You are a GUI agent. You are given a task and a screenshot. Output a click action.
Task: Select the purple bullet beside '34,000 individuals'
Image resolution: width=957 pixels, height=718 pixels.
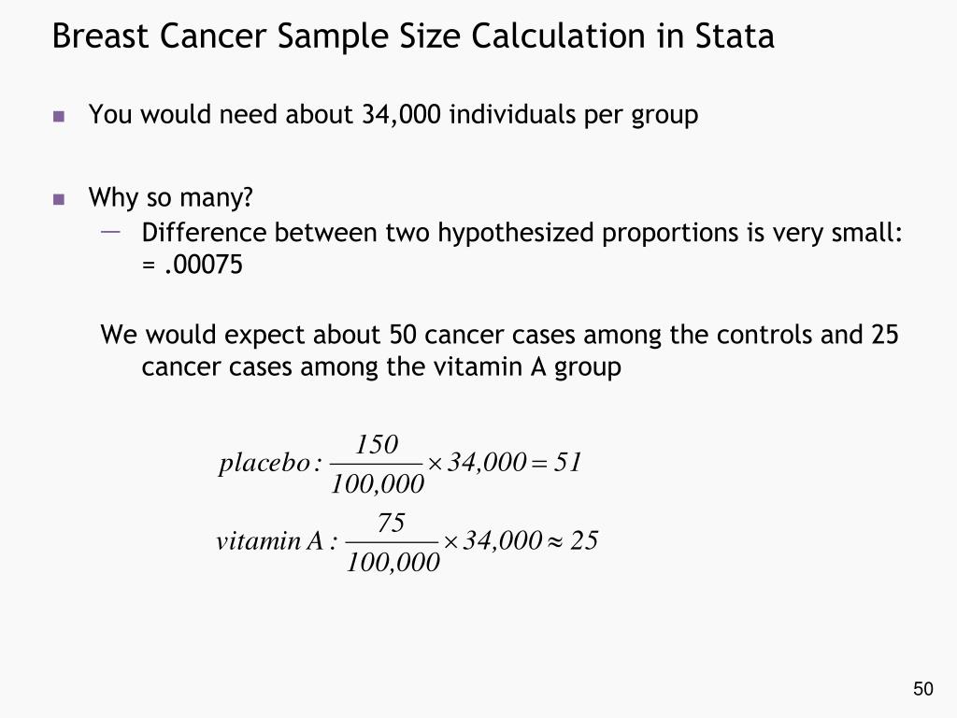[59, 116]
